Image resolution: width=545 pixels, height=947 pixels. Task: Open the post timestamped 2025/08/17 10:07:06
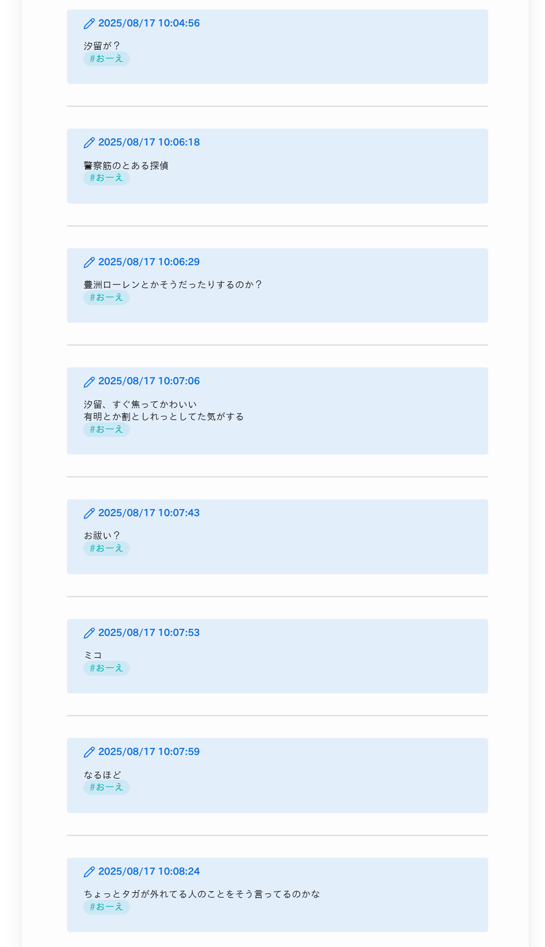pyautogui.click(x=149, y=381)
